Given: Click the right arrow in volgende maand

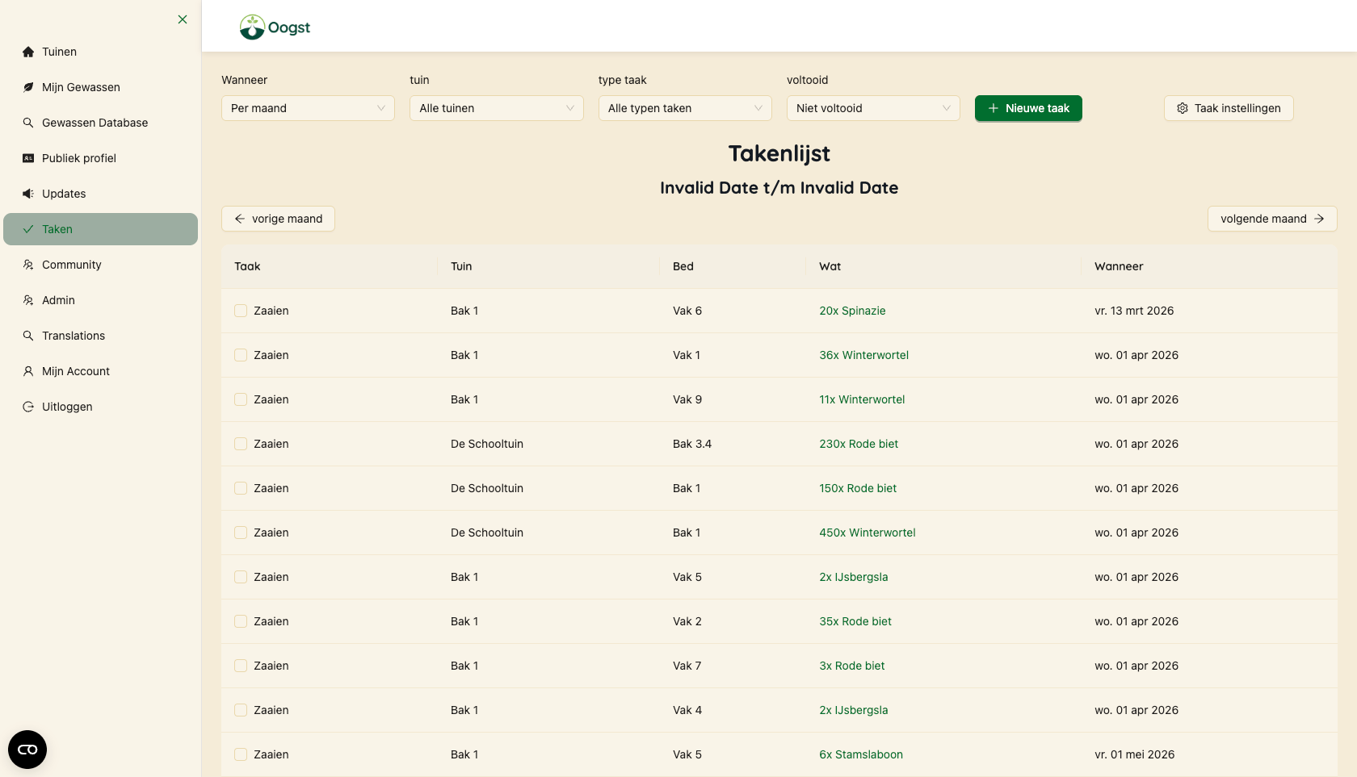Looking at the screenshot, I should click(x=1319, y=219).
